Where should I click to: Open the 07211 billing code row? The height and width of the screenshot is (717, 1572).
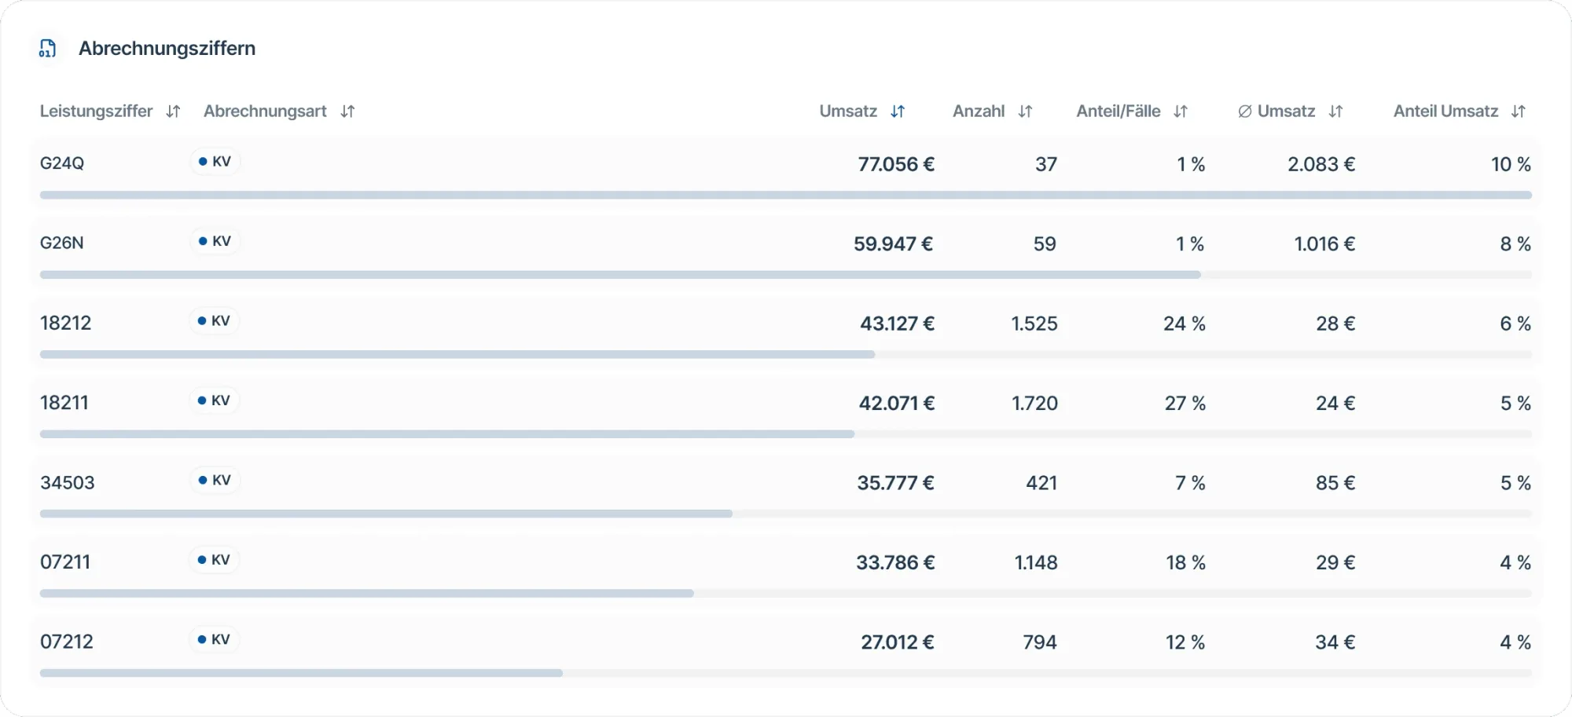tap(786, 569)
